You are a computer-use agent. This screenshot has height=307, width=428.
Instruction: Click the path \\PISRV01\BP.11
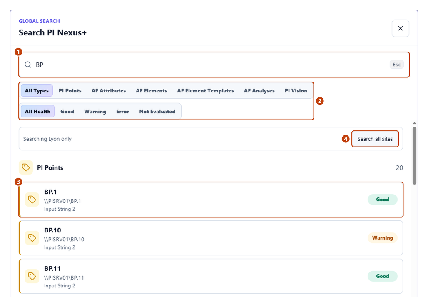coord(64,277)
